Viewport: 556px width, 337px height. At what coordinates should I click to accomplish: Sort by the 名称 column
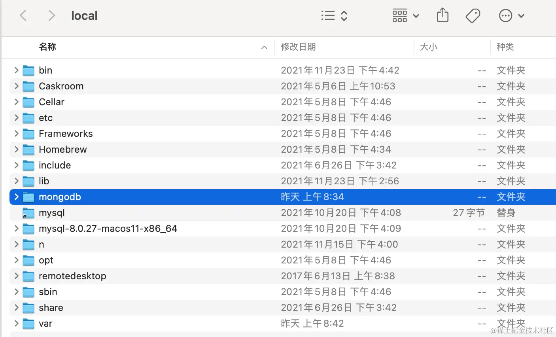click(x=48, y=47)
